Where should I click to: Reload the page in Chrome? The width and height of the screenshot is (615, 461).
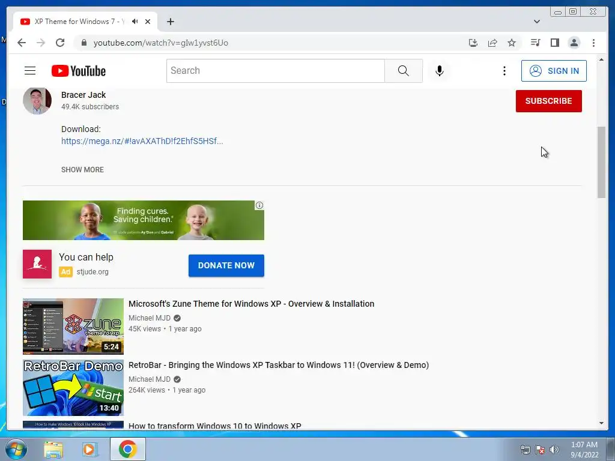60,43
